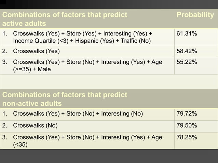This screenshot has width=218, height=163.
Task: Click the 58.42% probability value
Action: 187,51
